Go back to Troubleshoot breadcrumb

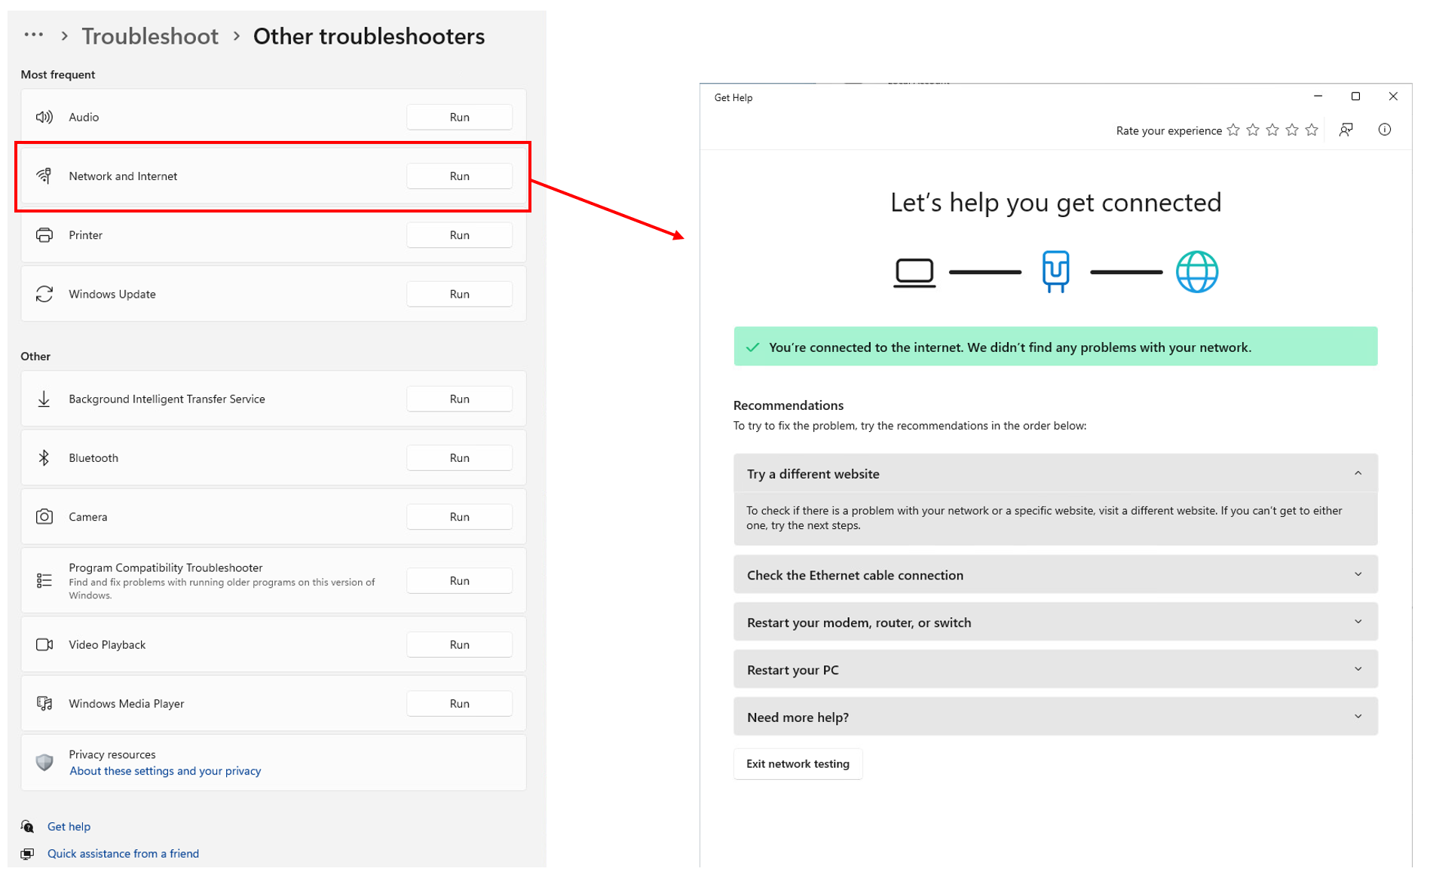click(x=150, y=36)
